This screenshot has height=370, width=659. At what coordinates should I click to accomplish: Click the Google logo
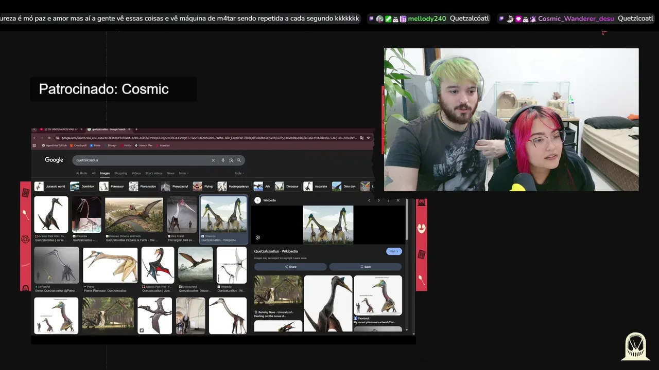[x=54, y=160]
